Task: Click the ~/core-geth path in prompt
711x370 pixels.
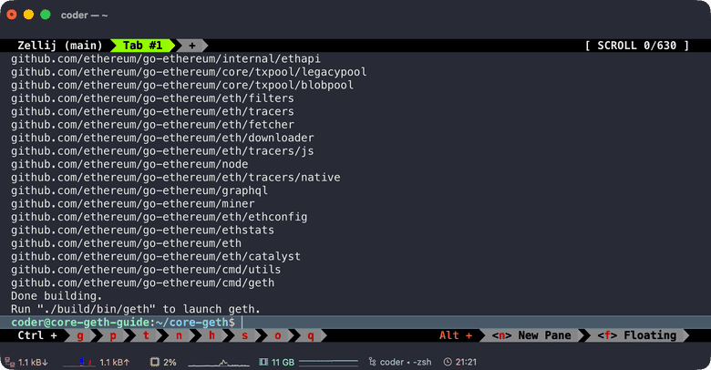Action: (x=191, y=323)
